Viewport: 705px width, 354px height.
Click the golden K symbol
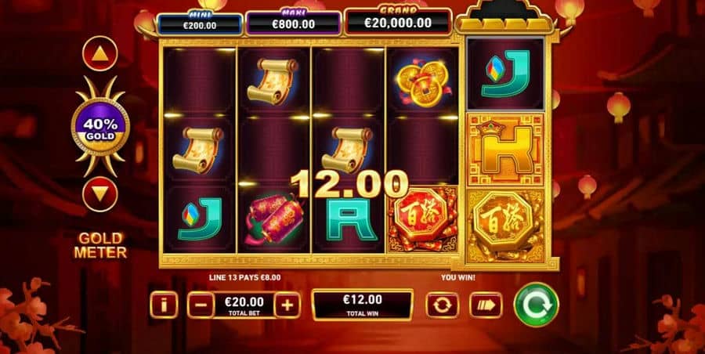pyautogui.click(x=506, y=150)
